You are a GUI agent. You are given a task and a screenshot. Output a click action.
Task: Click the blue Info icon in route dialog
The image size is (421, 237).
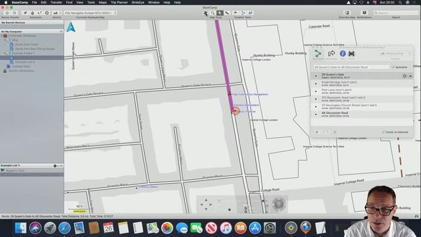[x=343, y=53]
